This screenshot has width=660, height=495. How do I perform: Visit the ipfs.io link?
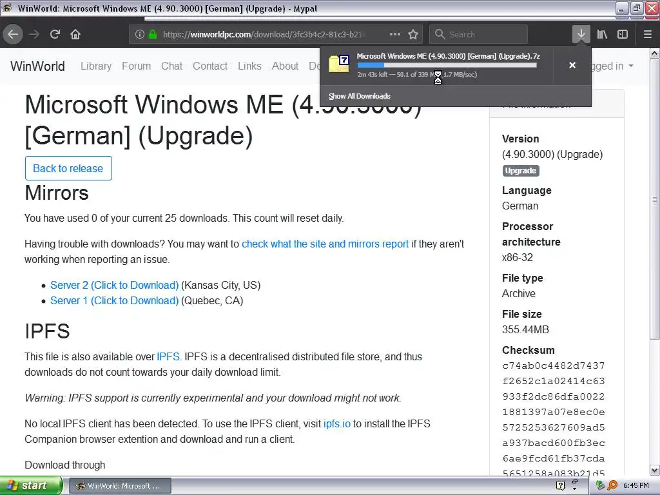pos(336,423)
